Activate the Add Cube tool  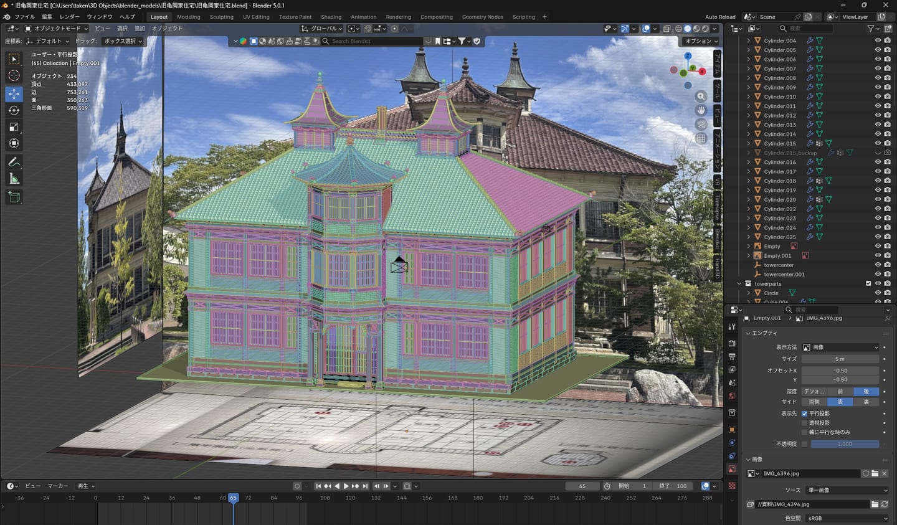click(14, 197)
